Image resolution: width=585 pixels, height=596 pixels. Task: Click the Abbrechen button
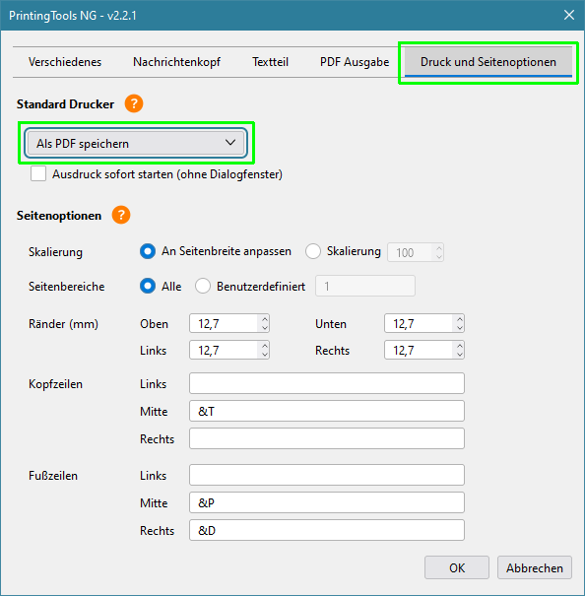coord(534,567)
